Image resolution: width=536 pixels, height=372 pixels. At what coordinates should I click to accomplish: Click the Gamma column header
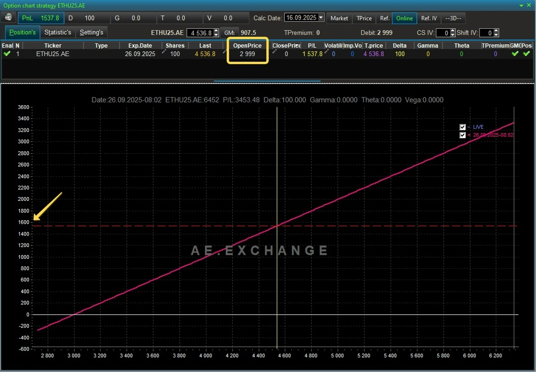click(428, 46)
